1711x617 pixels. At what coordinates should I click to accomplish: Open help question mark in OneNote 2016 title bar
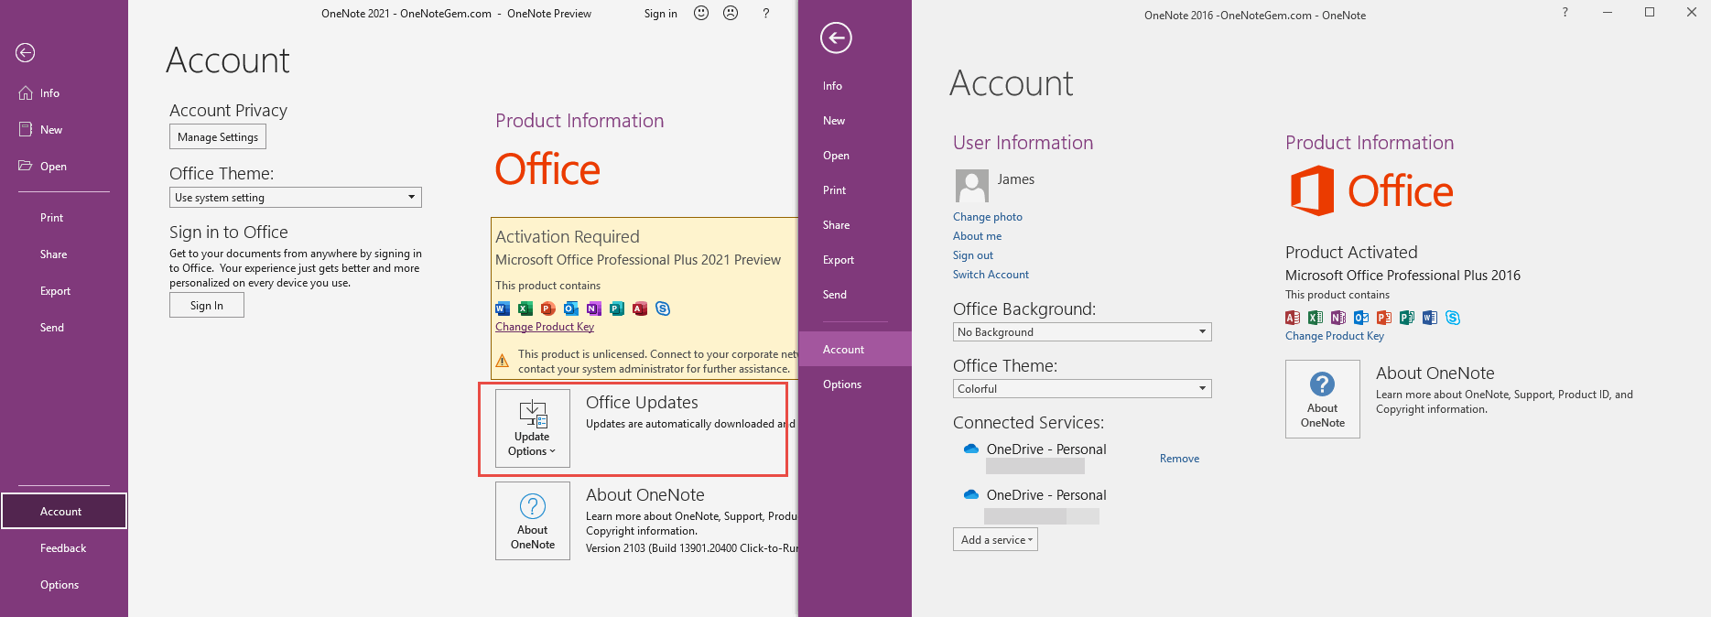(1565, 12)
